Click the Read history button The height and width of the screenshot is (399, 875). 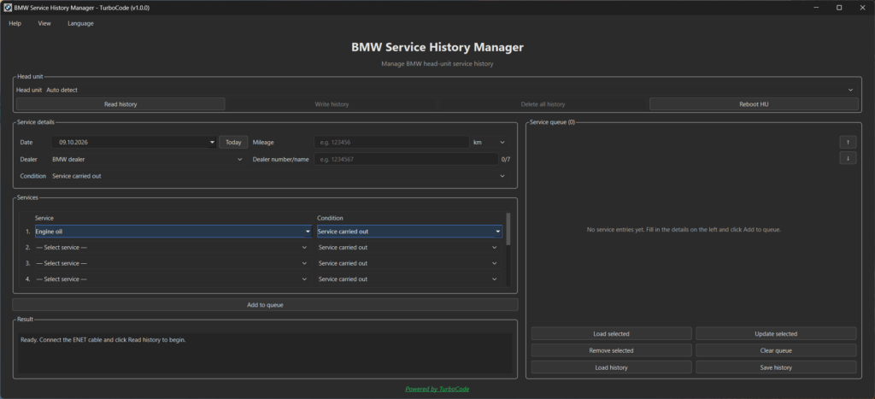point(120,103)
